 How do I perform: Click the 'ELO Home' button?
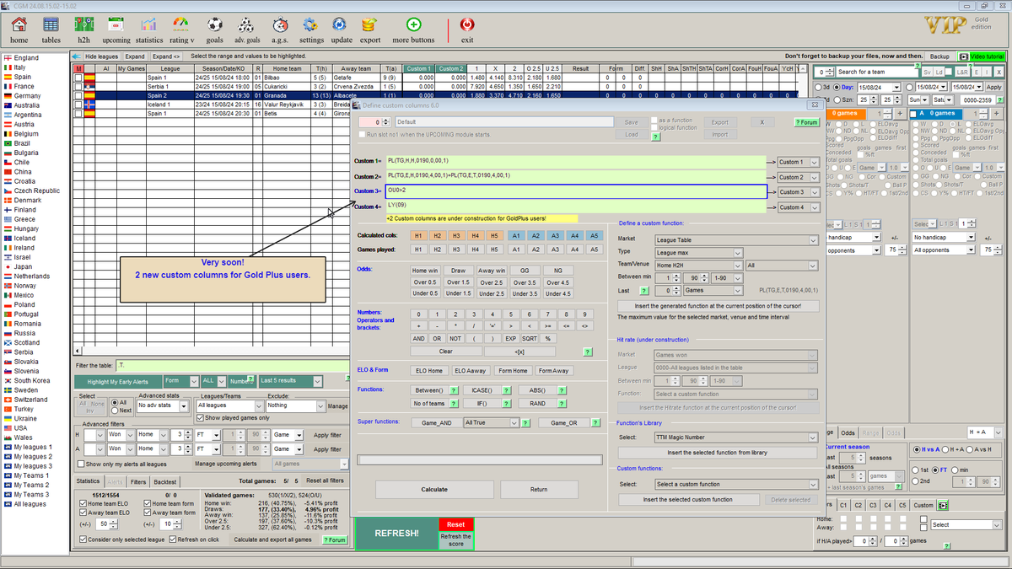428,371
